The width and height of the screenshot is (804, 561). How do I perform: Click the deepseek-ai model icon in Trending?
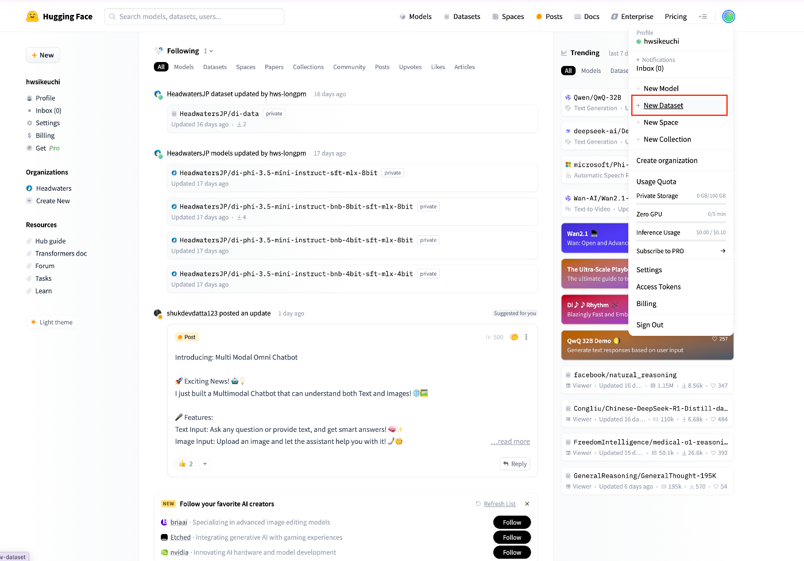(568, 131)
